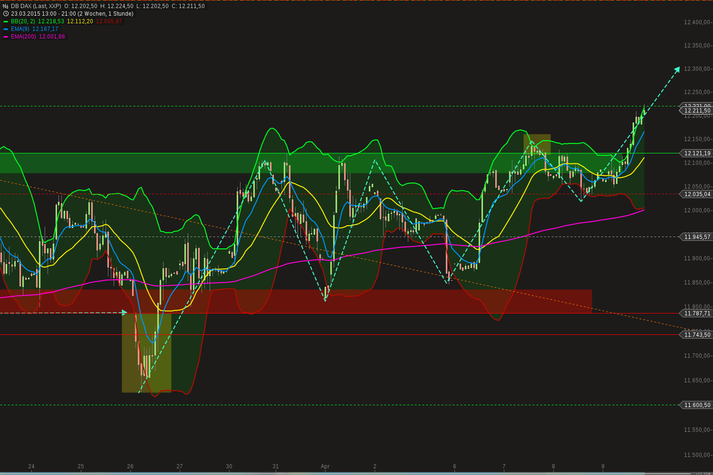This screenshot has width=713, height=475.
Task: Click the 12.400,00 price axis label
Action: tap(697, 22)
